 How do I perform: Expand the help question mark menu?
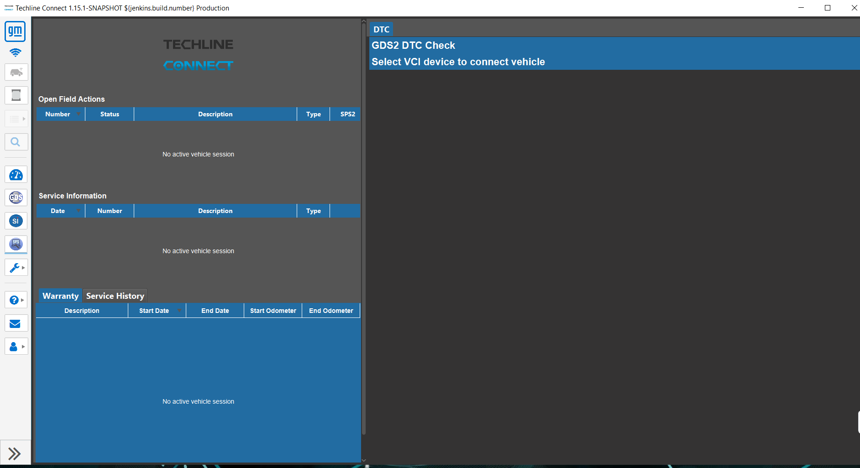16,300
